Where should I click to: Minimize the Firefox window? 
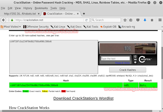tap(149, 3)
